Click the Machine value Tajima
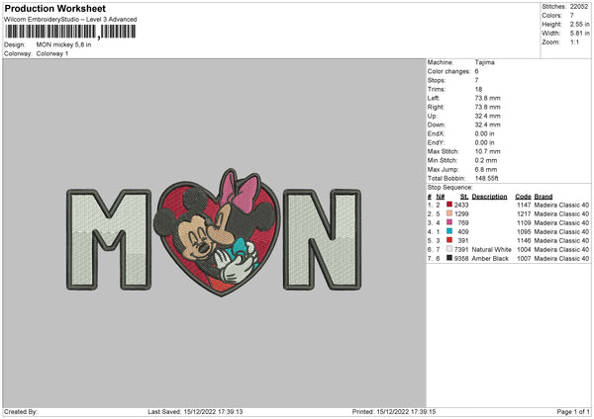Screen dimensions: 594x419 484,62
